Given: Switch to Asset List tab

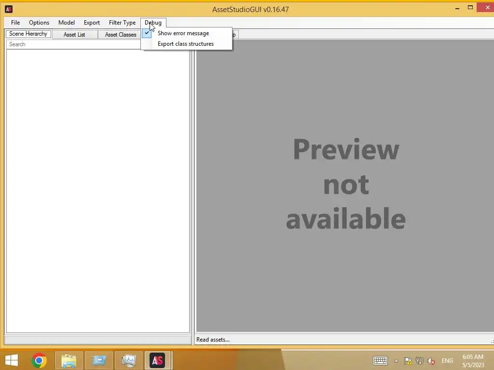Looking at the screenshot, I should [74, 35].
